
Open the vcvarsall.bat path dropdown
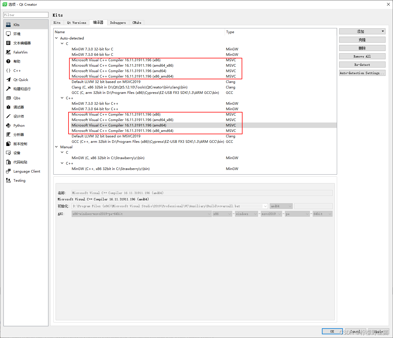click(265, 206)
